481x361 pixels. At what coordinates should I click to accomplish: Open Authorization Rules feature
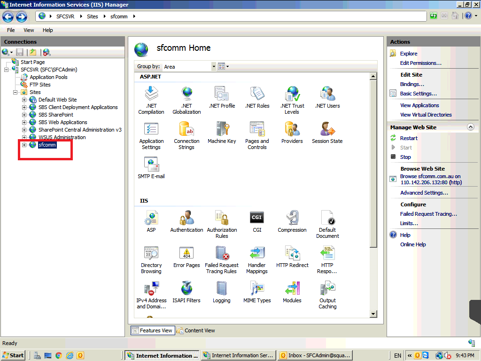point(222,224)
